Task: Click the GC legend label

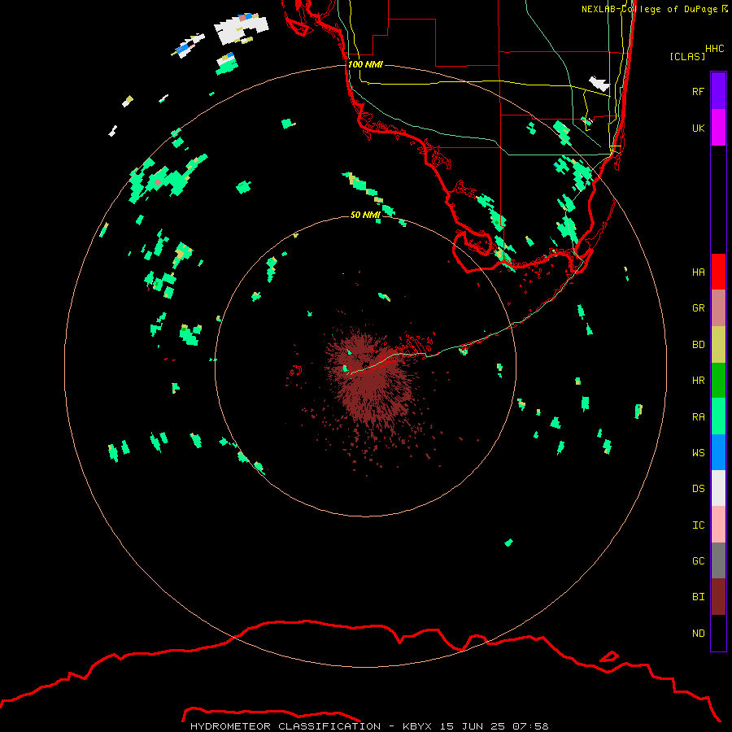Action: tap(698, 560)
